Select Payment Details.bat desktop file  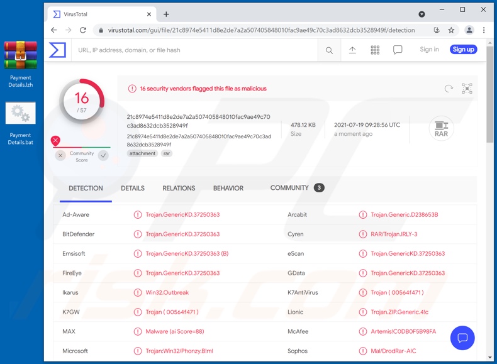[x=21, y=124]
